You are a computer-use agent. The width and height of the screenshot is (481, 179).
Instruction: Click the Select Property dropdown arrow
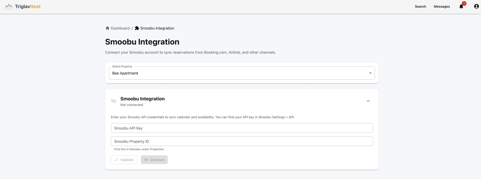click(x=370, y=73)
